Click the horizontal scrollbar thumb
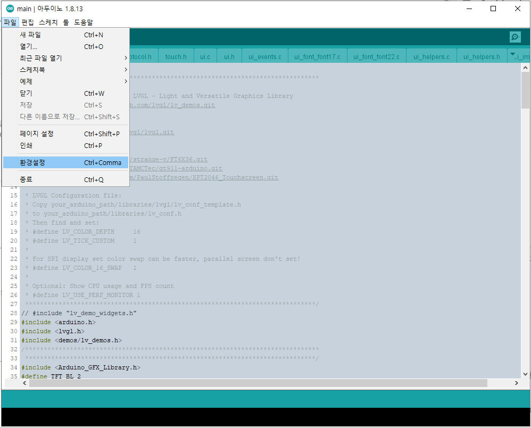The height and width of the screenshot is (428, 531). (x=258, y=383)
